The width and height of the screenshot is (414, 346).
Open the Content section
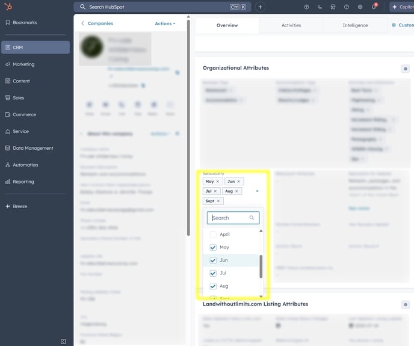[17, 81]
